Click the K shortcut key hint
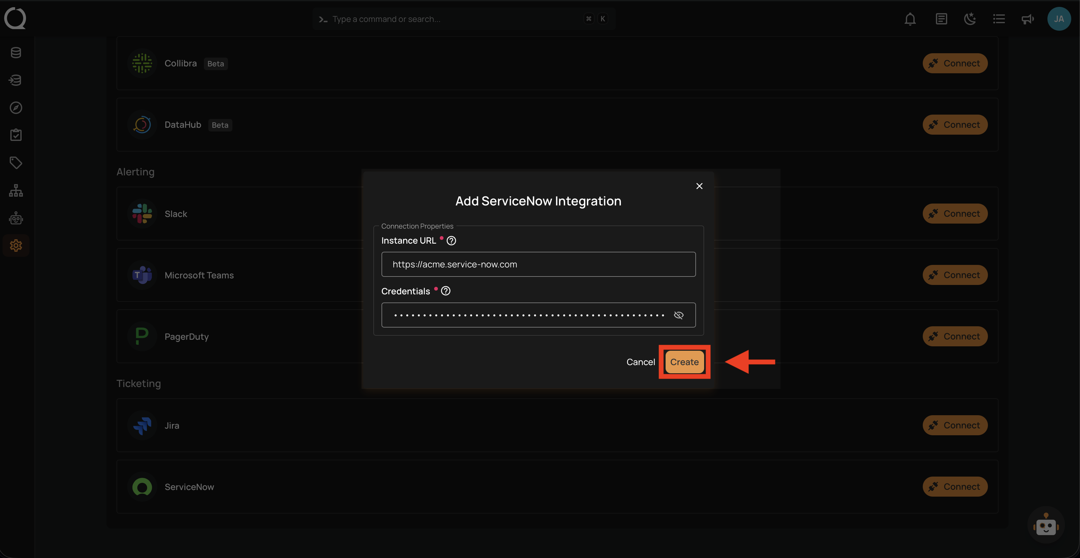 click(602, 19)
